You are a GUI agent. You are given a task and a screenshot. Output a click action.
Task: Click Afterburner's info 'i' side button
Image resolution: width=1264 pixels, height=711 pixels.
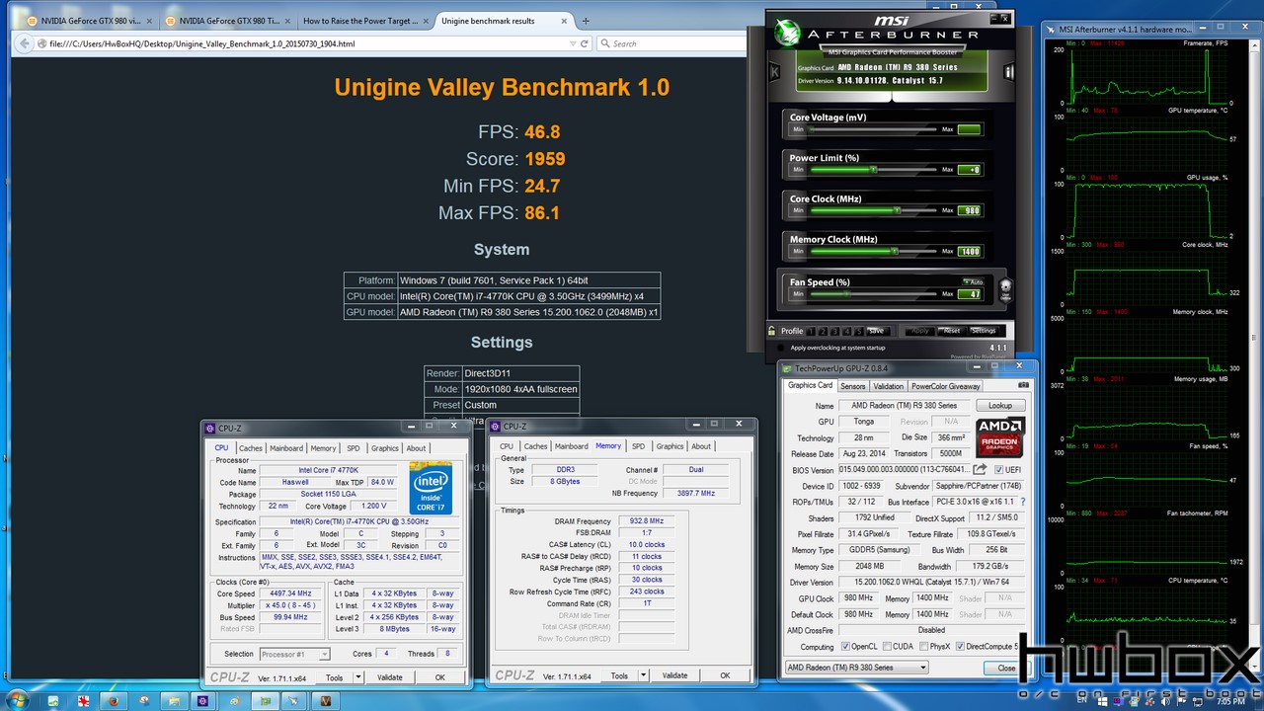coord(1009,71)
